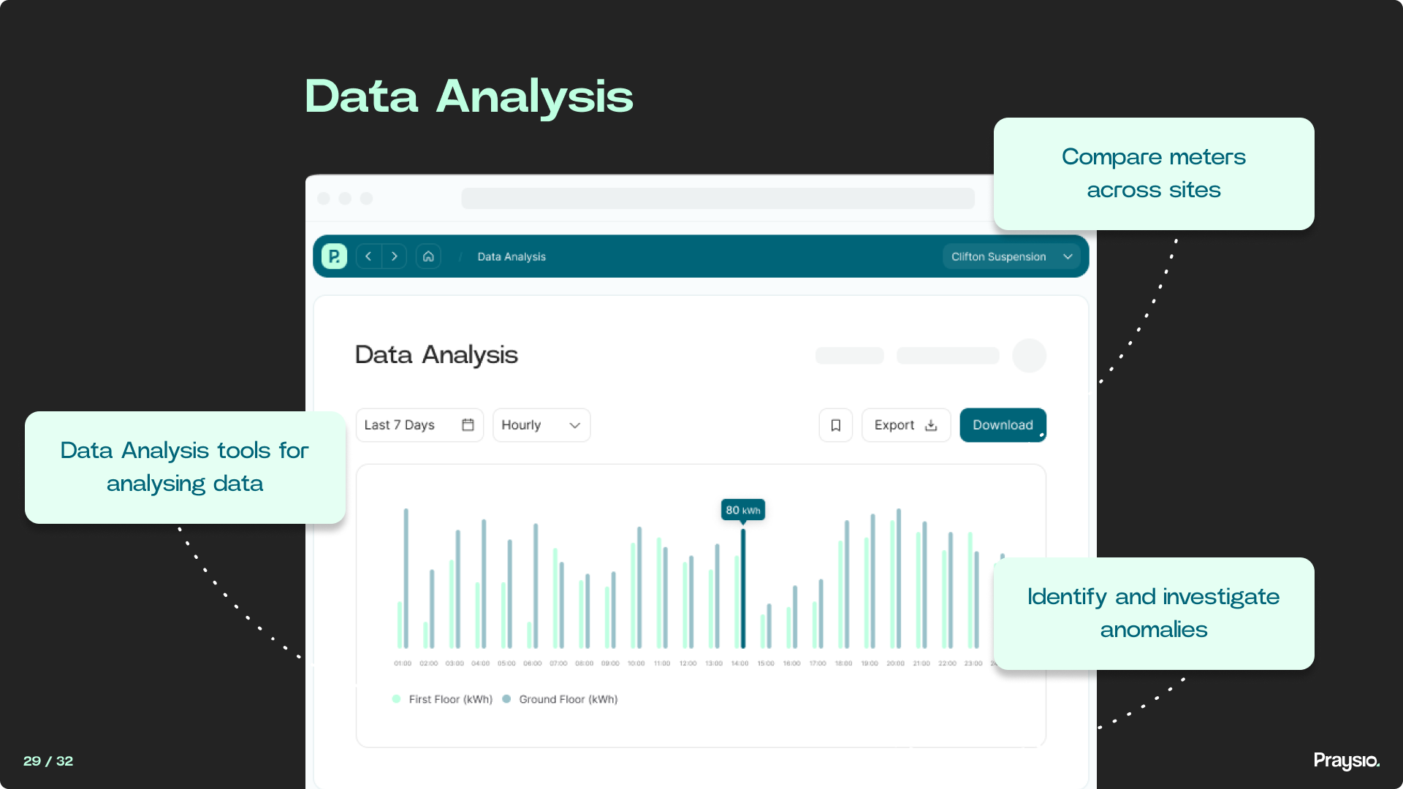Viewport: 1403px width, 789px height.
Task: Click the browser address bar
Action: coord(718,199)
